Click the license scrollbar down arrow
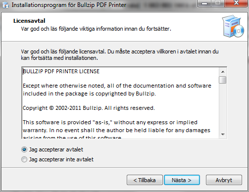This screenshot has width=249, height=192. point(223,135)
